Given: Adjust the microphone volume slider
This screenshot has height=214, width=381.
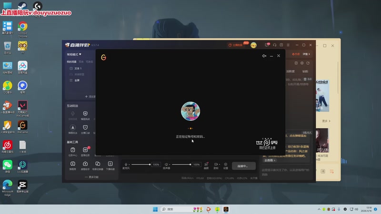Looking at the screenshot, I should click(x=140, y=165).
